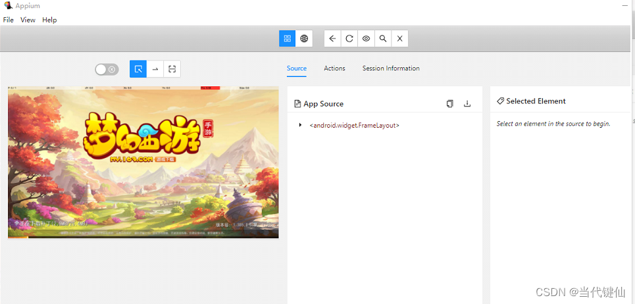Open the File menu
Viewport: 635px width, 304px height.
tap(8, 20)
